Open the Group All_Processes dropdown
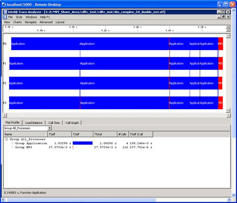 (x=49, y=128)
